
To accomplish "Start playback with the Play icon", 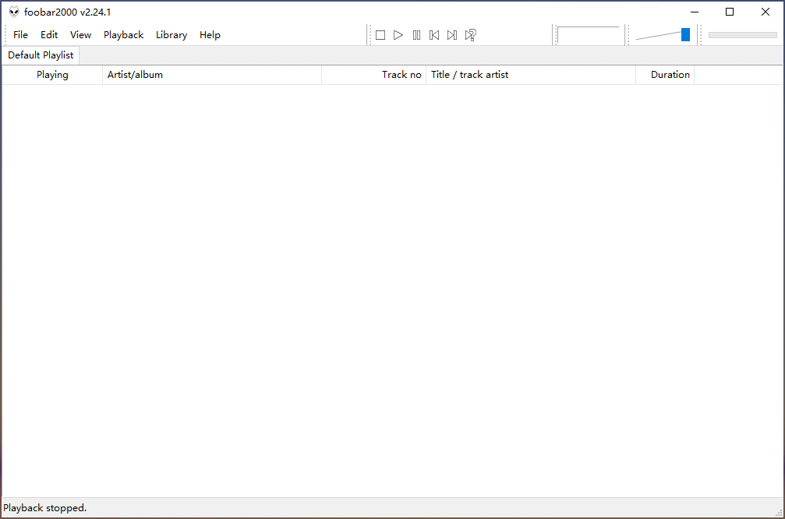I will click(x=398, y=35).
